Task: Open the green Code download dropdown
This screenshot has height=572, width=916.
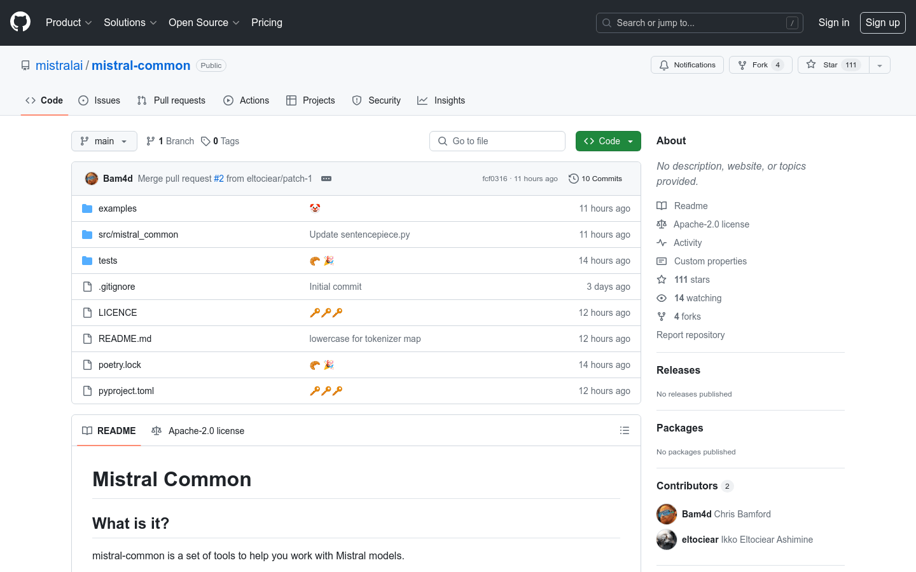Action: [x=608, y=141]
